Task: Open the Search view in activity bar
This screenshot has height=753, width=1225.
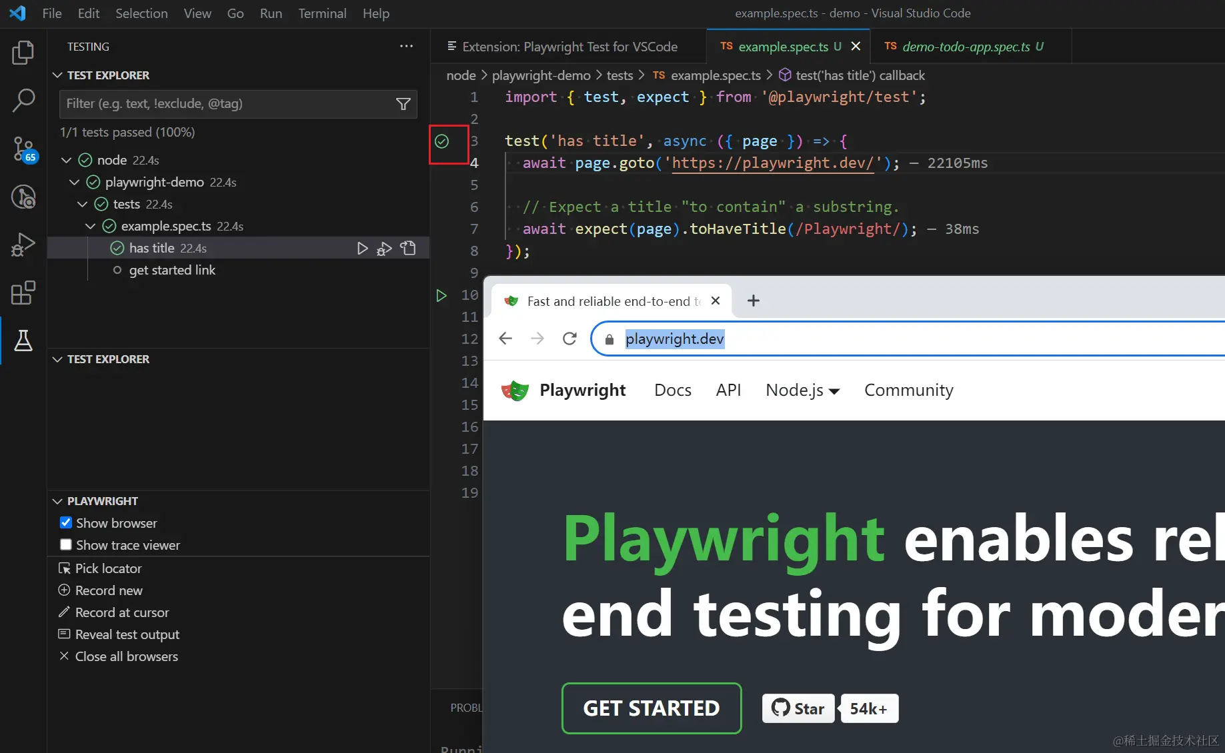Action: pos(23,101)
